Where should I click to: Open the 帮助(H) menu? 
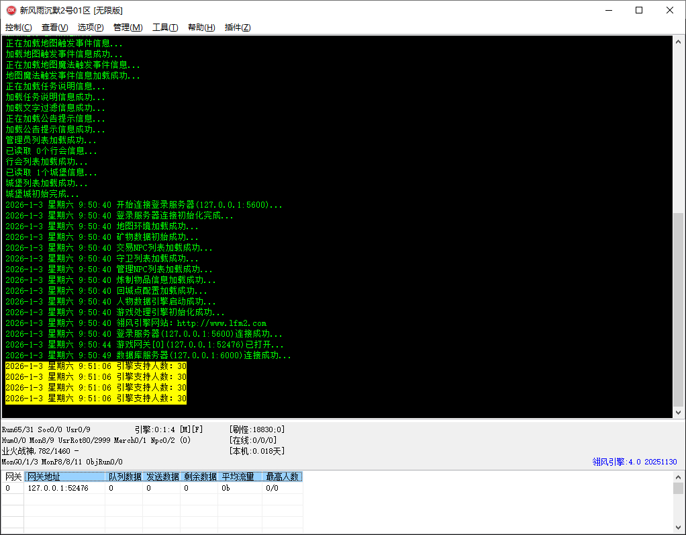pos(201,28)
